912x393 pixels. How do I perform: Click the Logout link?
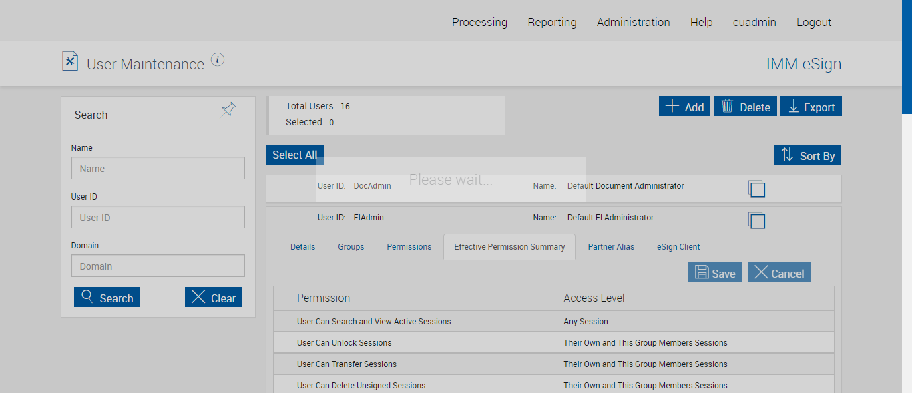pos(814,22)
